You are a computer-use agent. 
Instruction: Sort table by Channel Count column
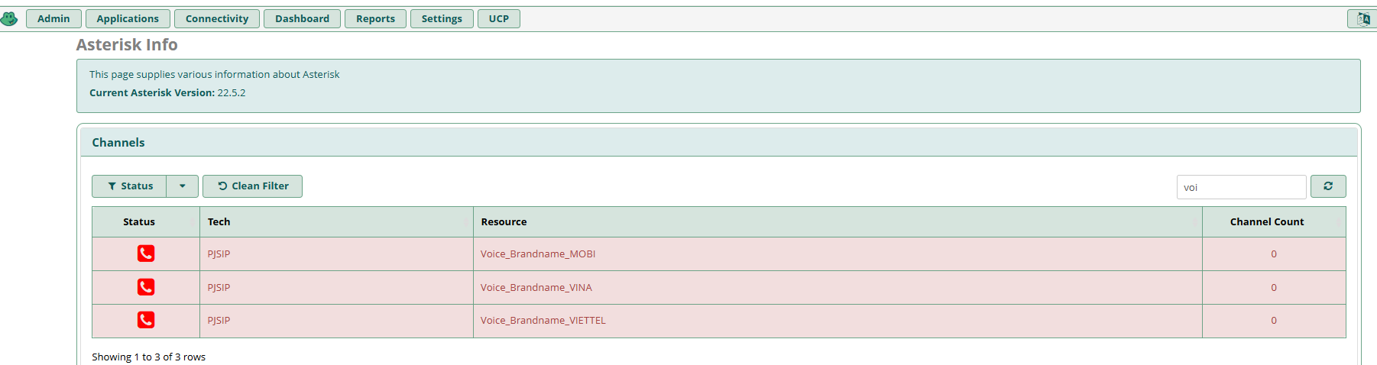(x=1267, y=221)
